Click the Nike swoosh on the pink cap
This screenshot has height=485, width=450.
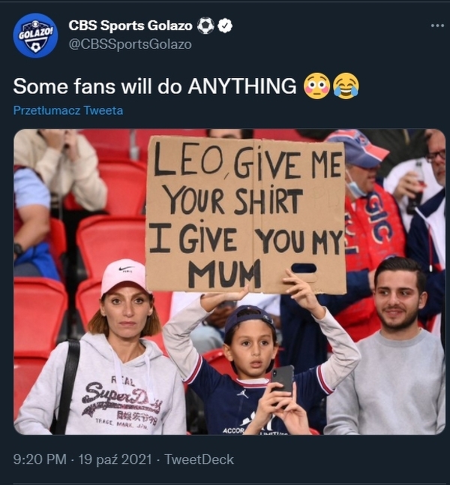click(127, 269)
